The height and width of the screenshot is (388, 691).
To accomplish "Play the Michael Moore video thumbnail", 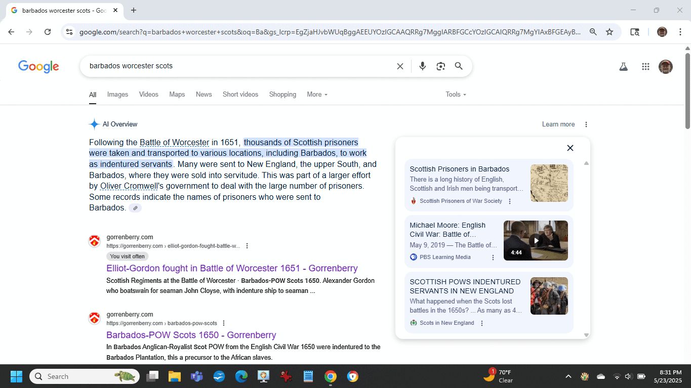I will pos(536,241).
